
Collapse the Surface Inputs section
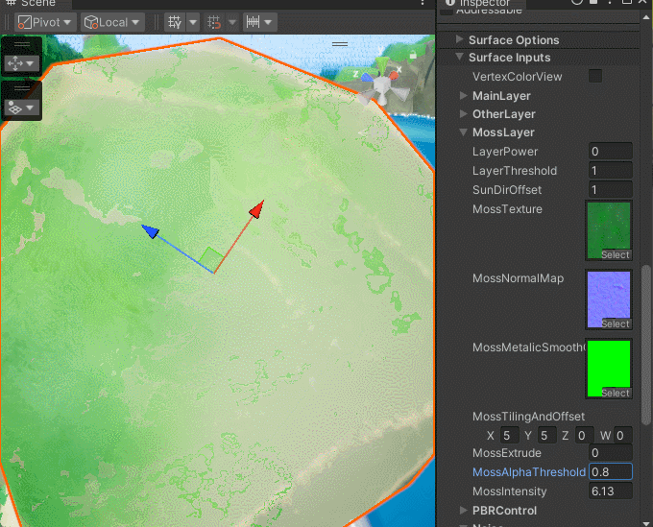click(x=509, y=58)
